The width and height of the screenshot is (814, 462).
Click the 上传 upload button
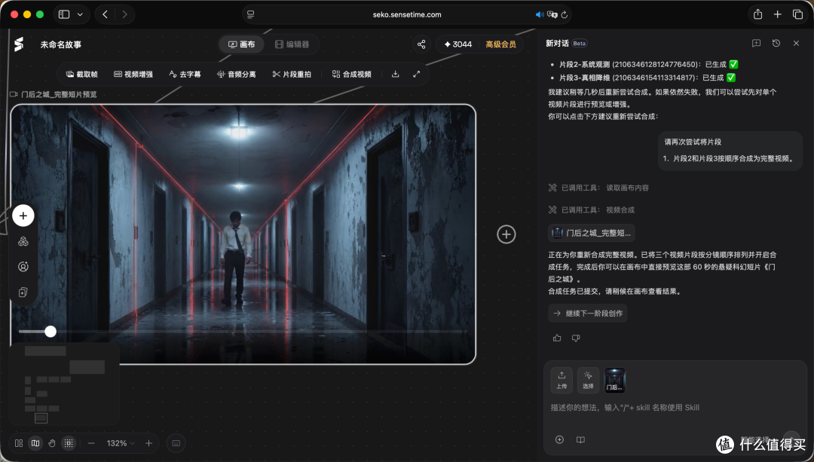(562, 380)
